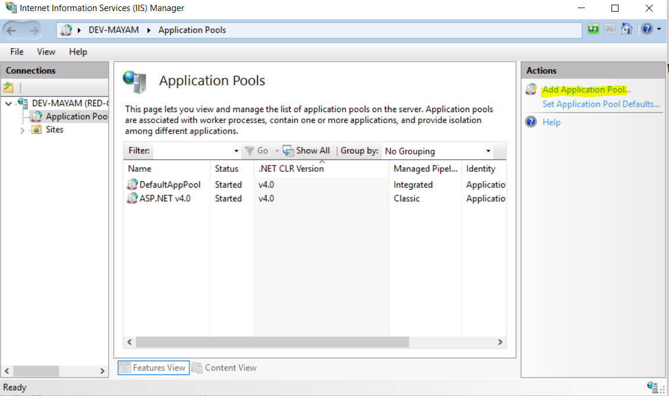Image resolution: width=669 pixels, height=396 pixels.
Task: Click the Home icon in address toolbar
Action: coord(627,29)
